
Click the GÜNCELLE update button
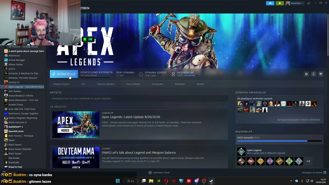64,74
